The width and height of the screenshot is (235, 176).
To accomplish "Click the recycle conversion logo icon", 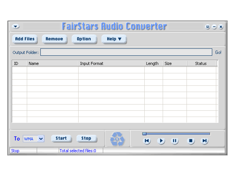I will pos(117,139).
